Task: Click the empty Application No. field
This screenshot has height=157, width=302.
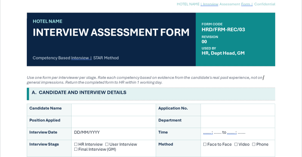Action: point(238,110)
